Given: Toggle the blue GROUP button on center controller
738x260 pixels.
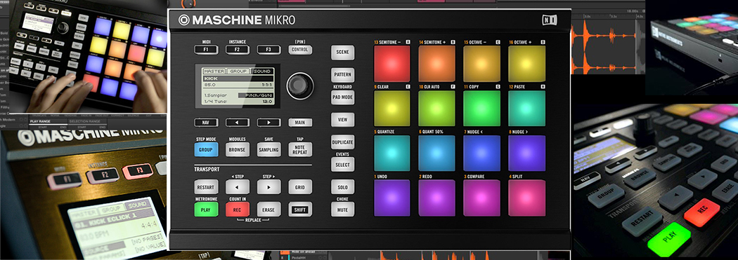Looking at the screenshot, I should click(206, 149).
